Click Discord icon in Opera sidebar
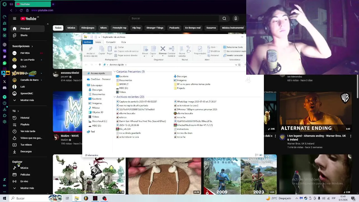This screenshot has width=359, height=202. (4, 88)
